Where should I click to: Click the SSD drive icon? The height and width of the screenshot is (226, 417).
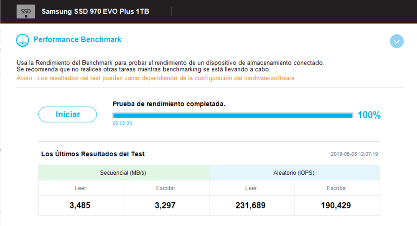[26, 12]
